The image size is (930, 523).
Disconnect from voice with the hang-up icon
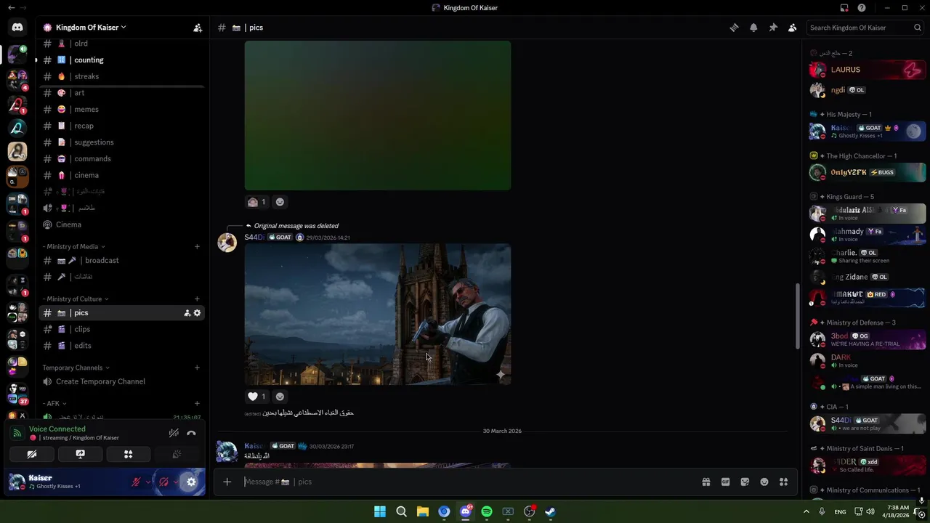[x=191, y=433]
